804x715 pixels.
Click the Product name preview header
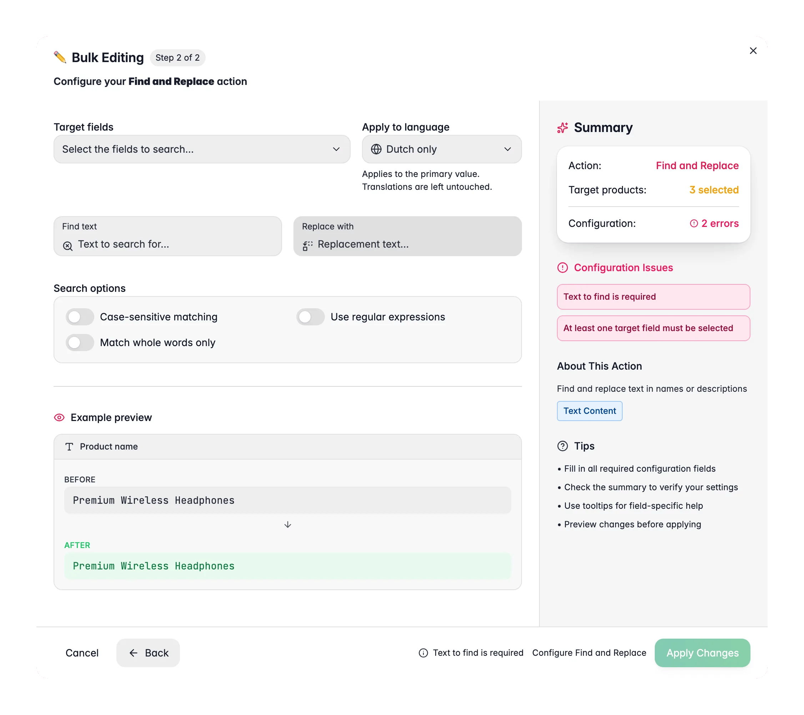click(x=287, y=447)
